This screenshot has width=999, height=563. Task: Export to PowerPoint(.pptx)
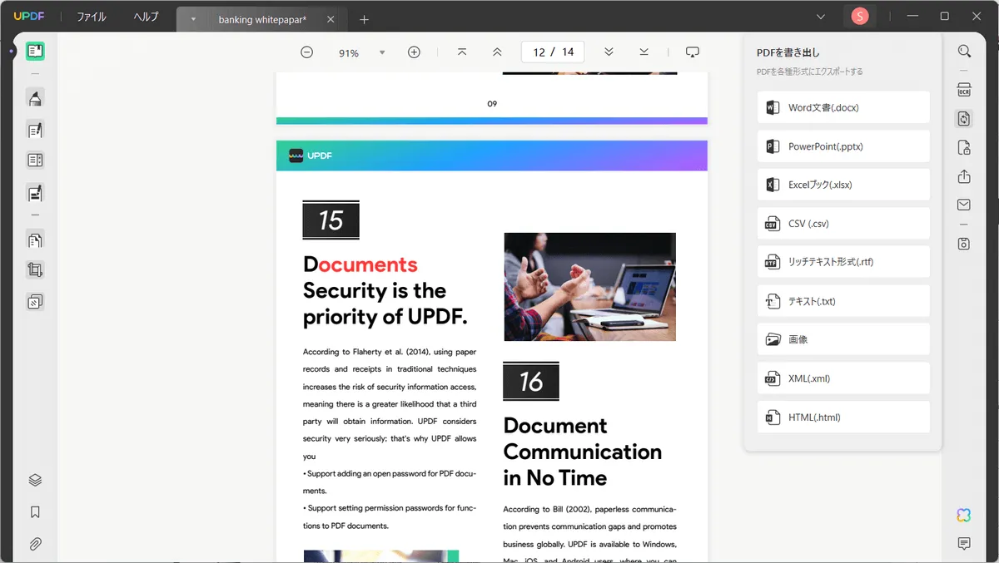pos(843,146)
